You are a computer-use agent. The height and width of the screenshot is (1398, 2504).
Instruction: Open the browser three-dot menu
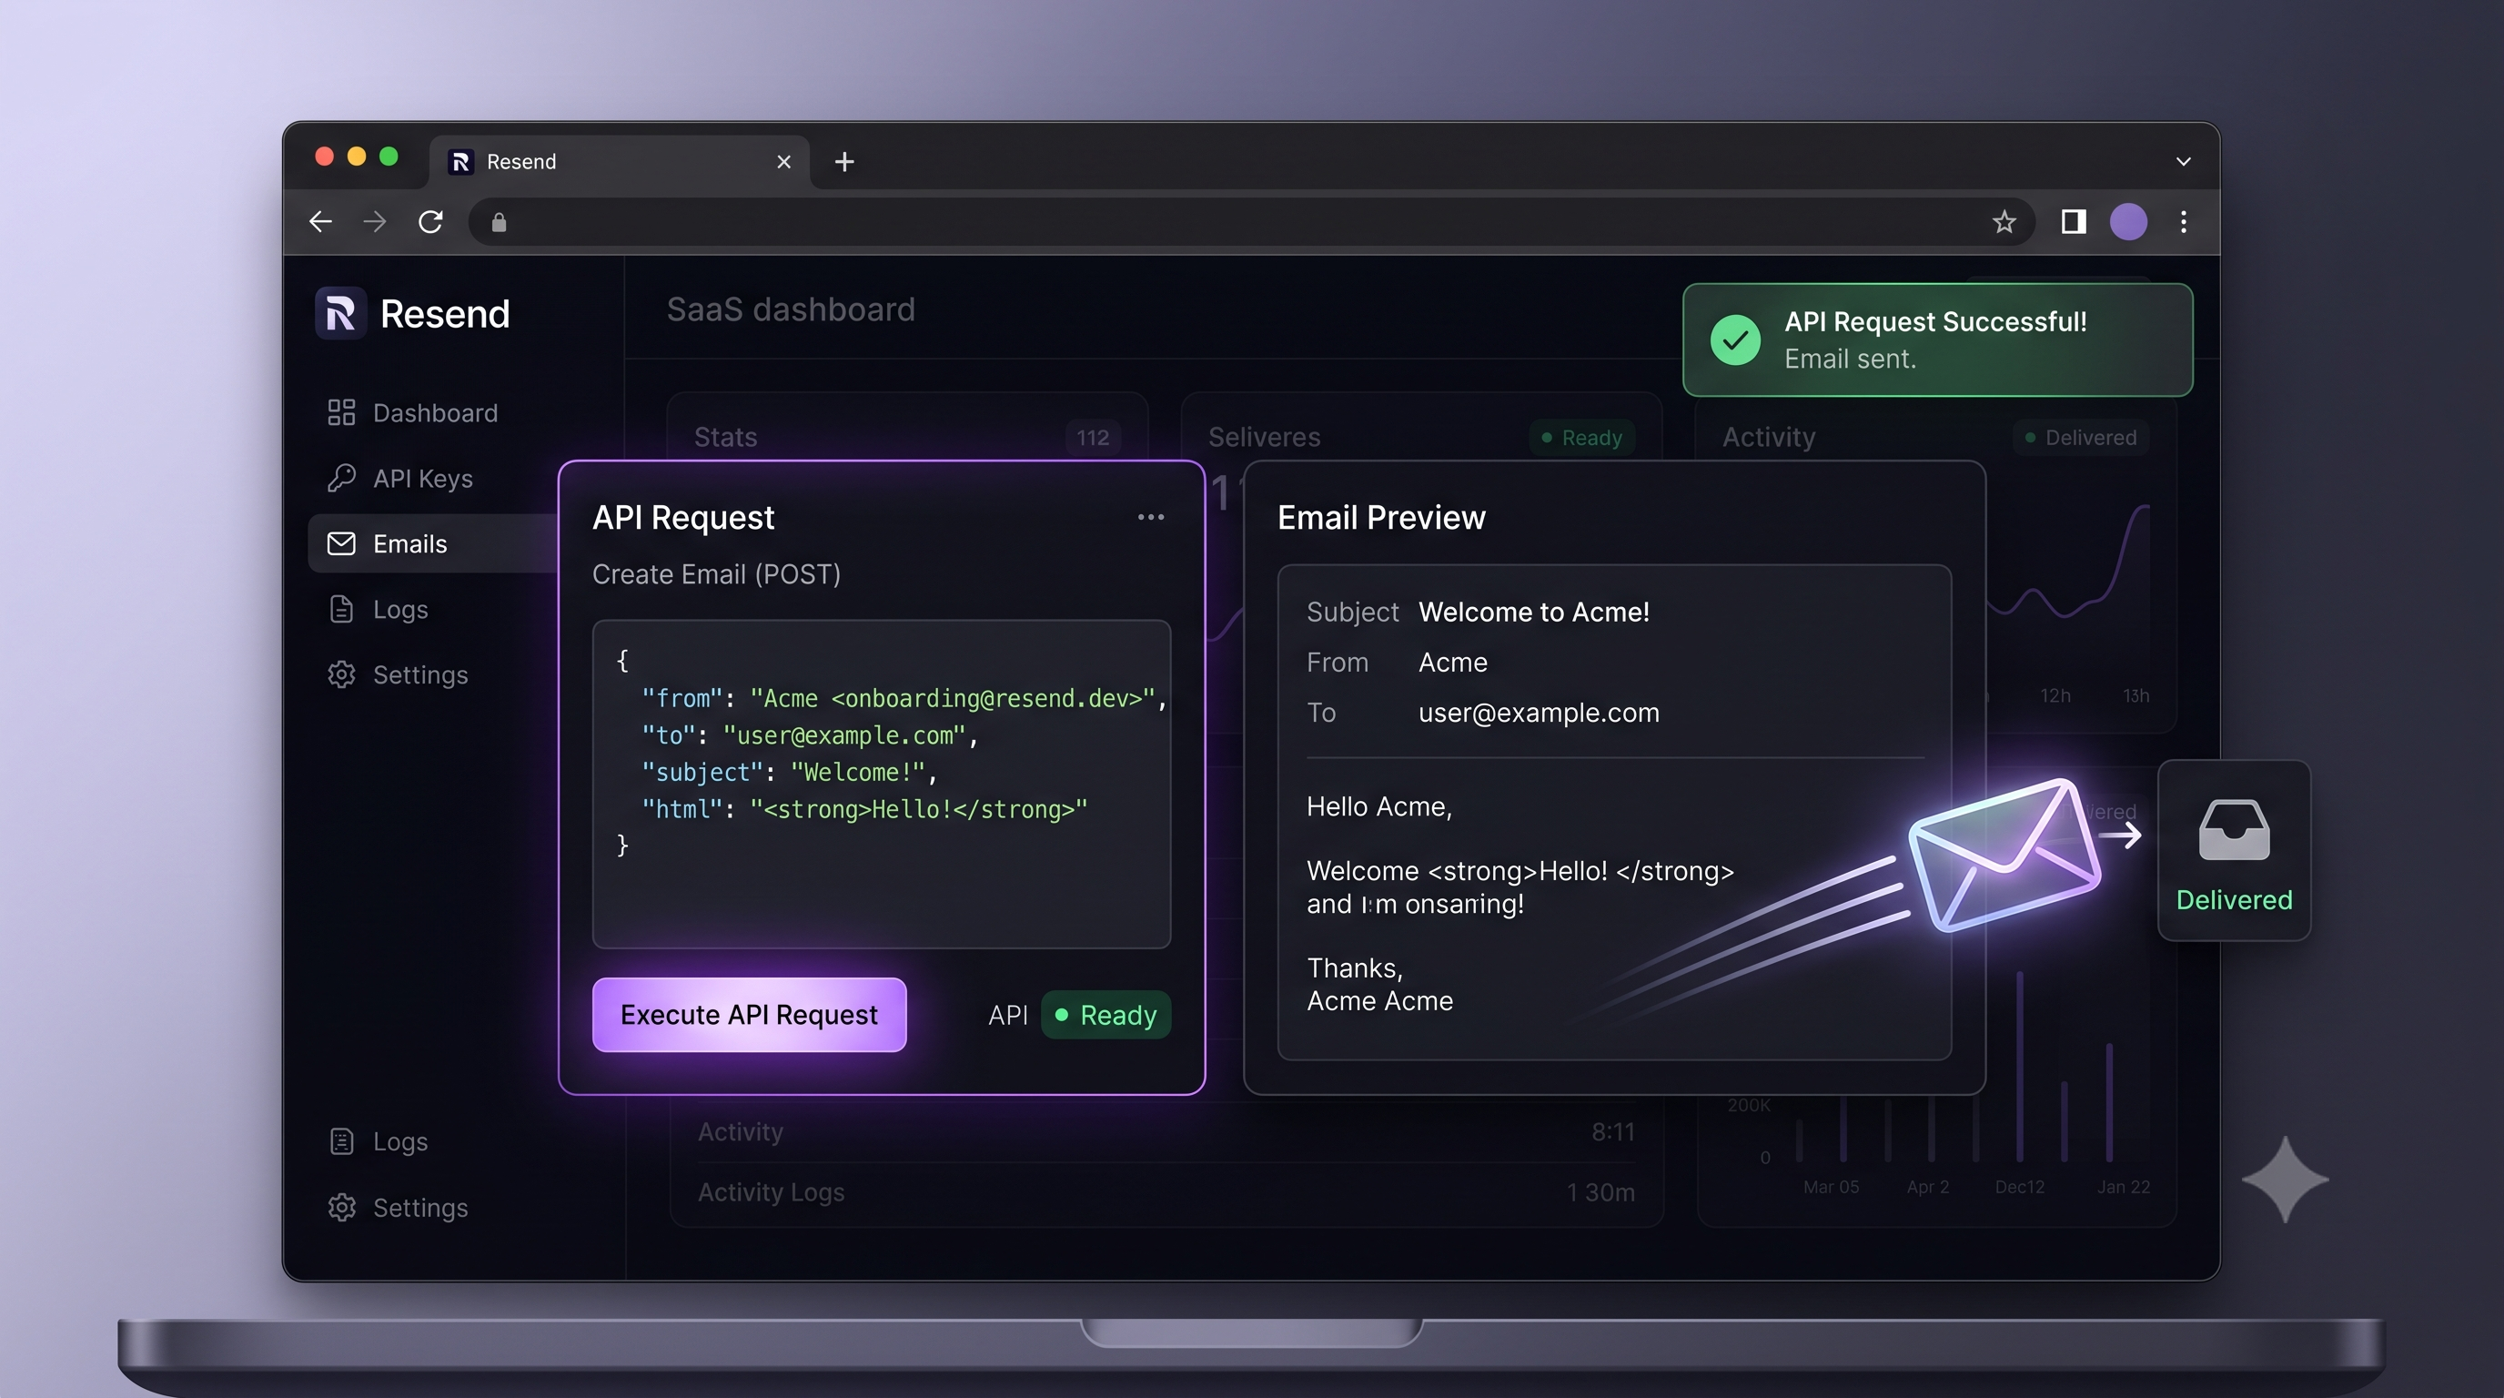point(2183,222)
